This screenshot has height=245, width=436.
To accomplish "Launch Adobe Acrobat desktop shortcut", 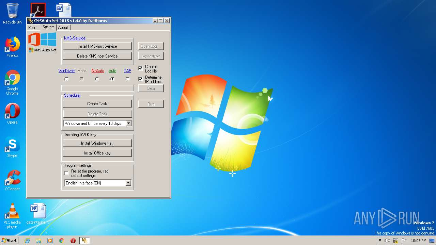I will coord(38,10).
